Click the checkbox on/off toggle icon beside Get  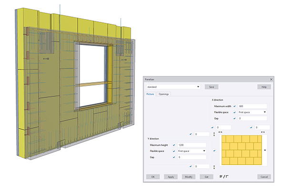pos(224,177)
